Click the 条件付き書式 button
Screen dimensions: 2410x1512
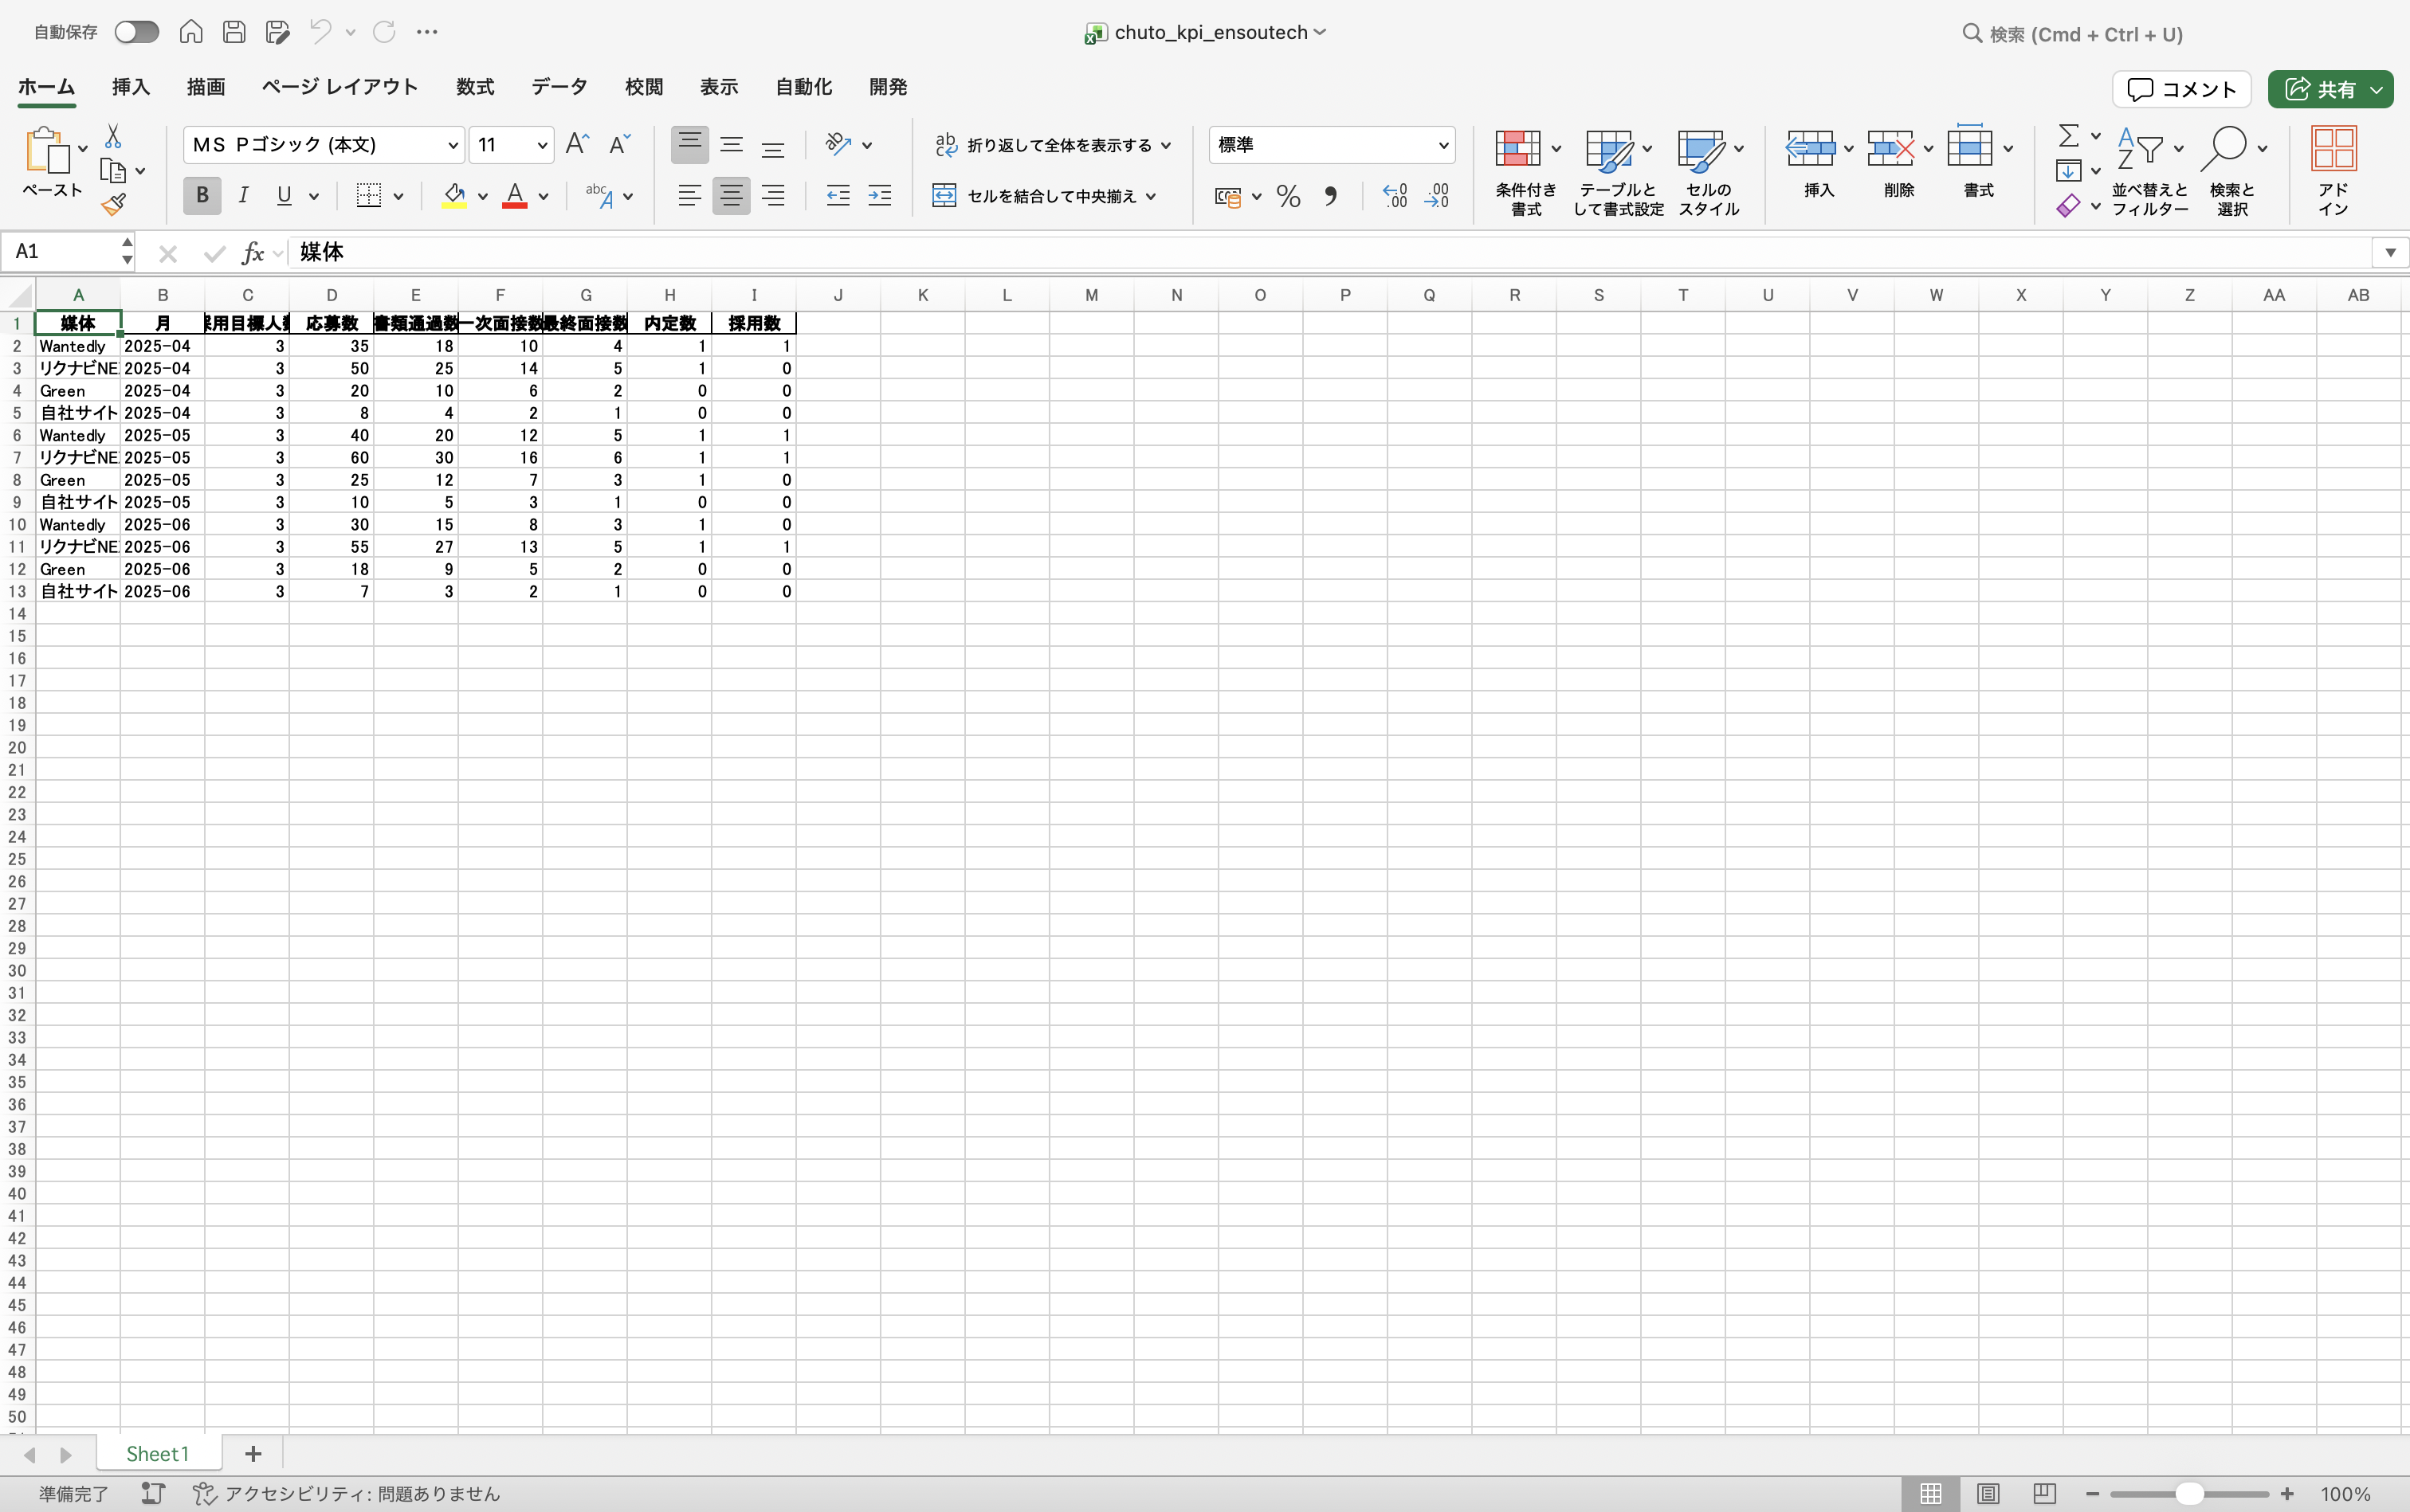(1525, 172)
